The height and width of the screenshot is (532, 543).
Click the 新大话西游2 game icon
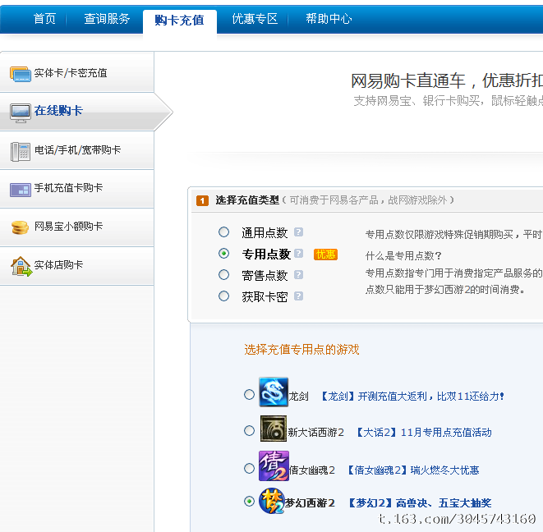(x=274, y=429)
